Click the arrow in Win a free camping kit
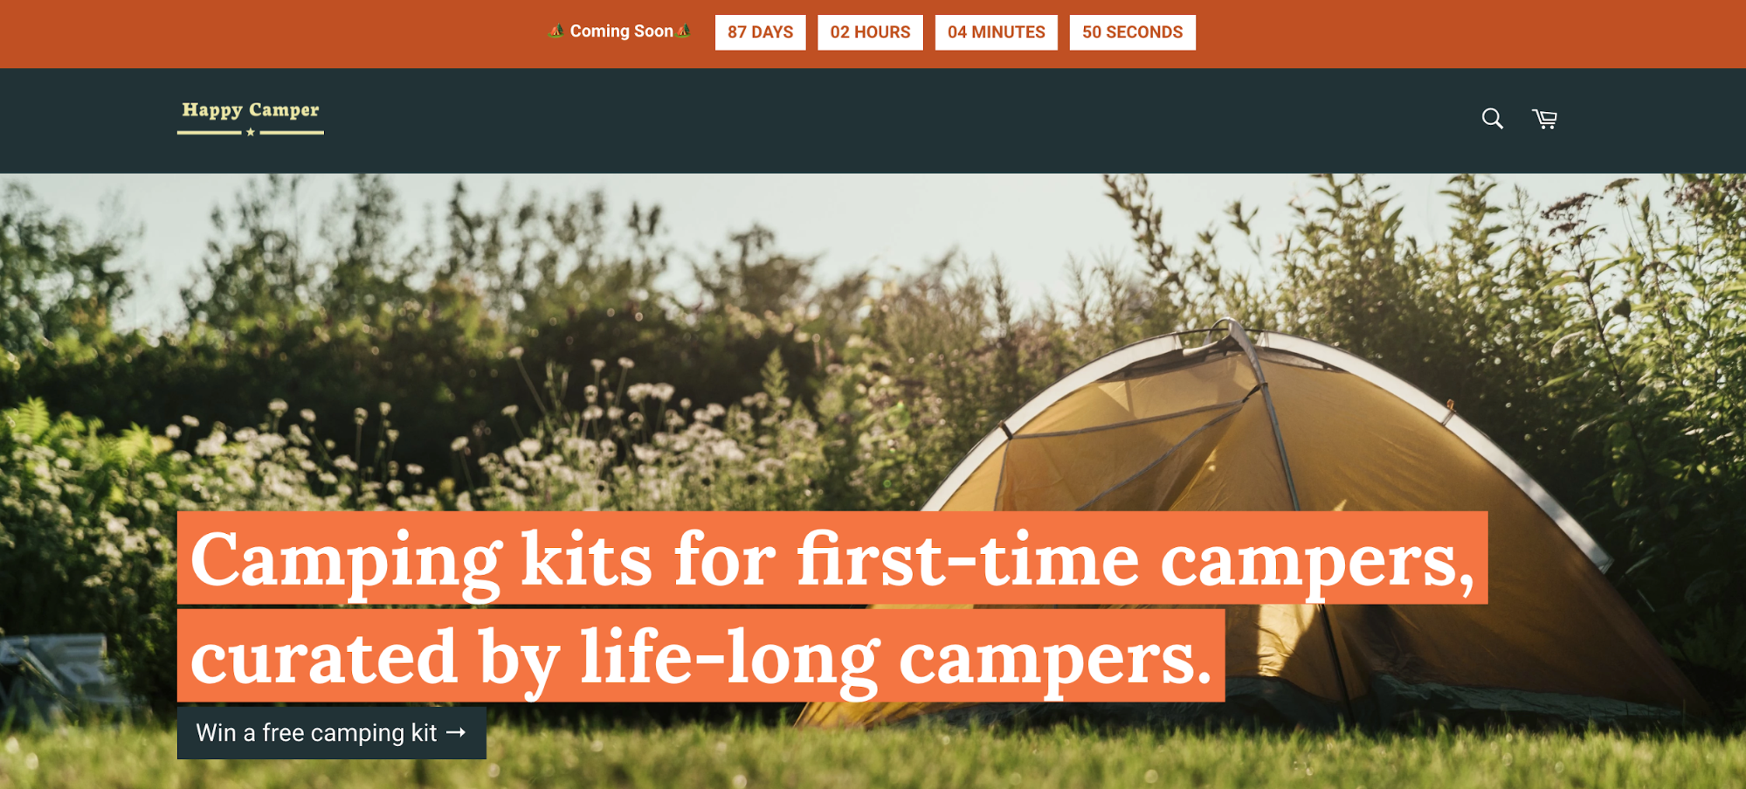 point(456,732)
